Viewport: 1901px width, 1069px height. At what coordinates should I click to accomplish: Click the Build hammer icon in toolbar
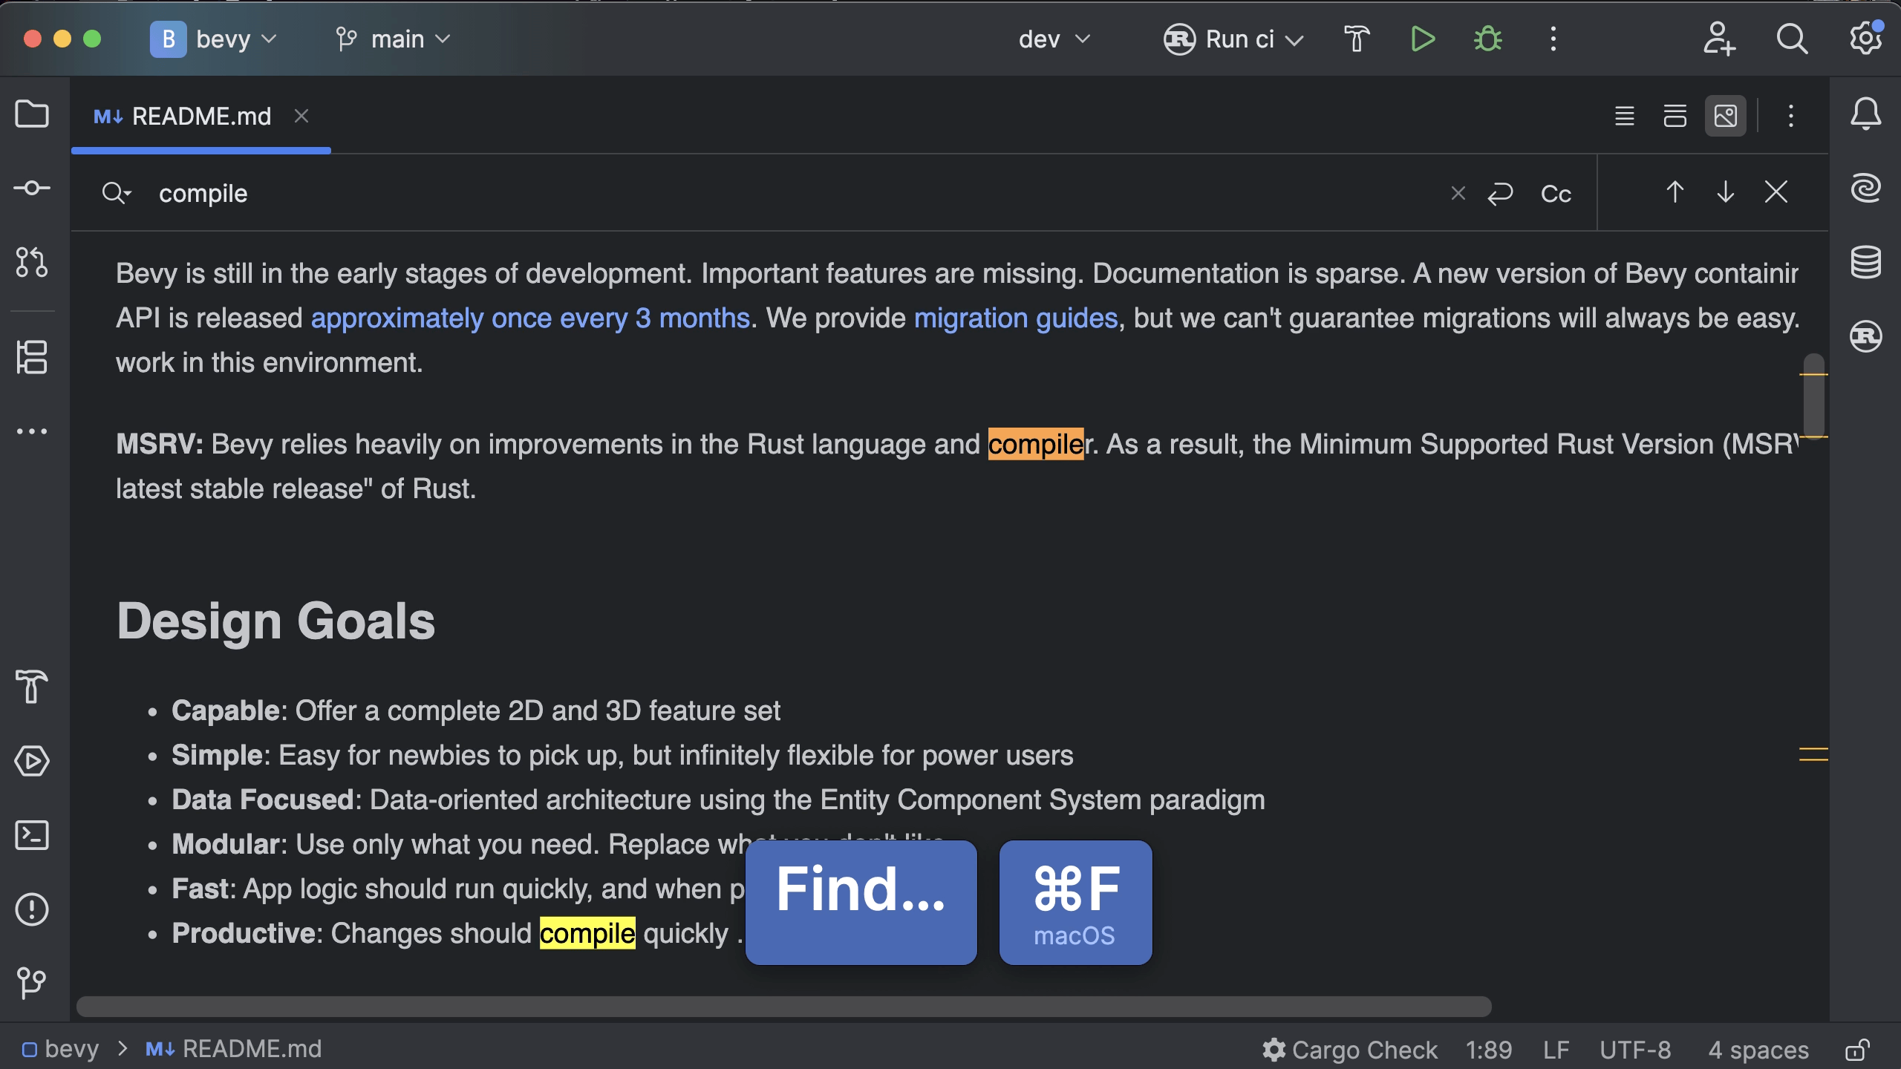[x=1357, y=39]
